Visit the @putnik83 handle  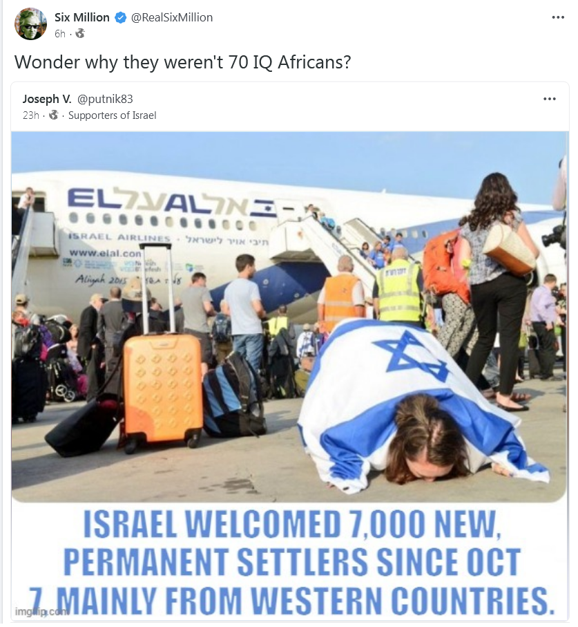coord(105,99)
